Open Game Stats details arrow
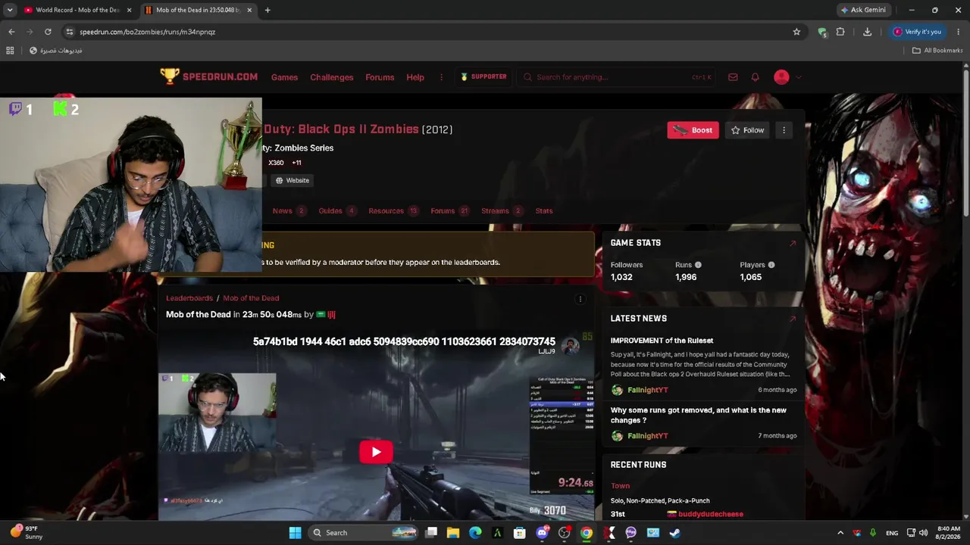 click(x=793, y=243)
